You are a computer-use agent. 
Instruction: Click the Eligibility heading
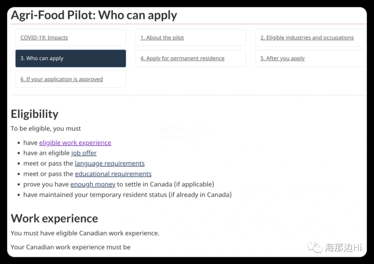(x=35, y=114)
